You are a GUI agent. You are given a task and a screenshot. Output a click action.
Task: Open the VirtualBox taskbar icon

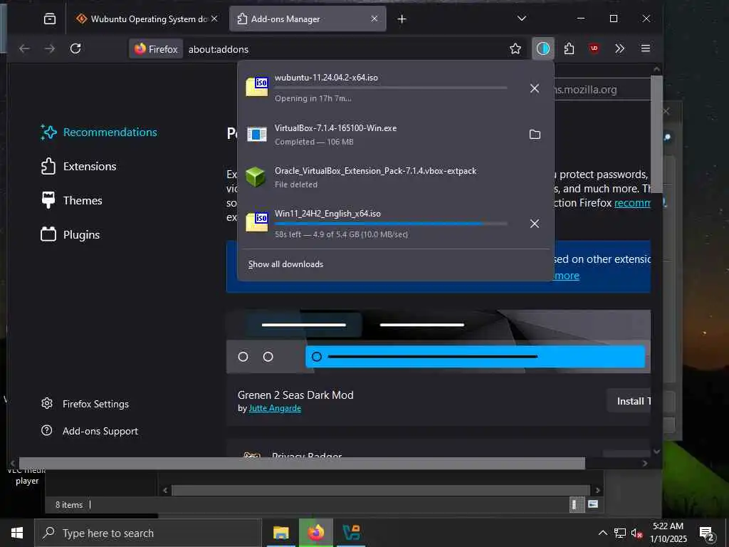pos(351,533)
